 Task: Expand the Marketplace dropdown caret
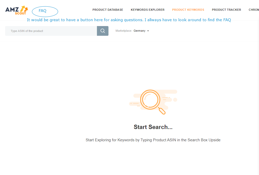click(x=148, y=31)
